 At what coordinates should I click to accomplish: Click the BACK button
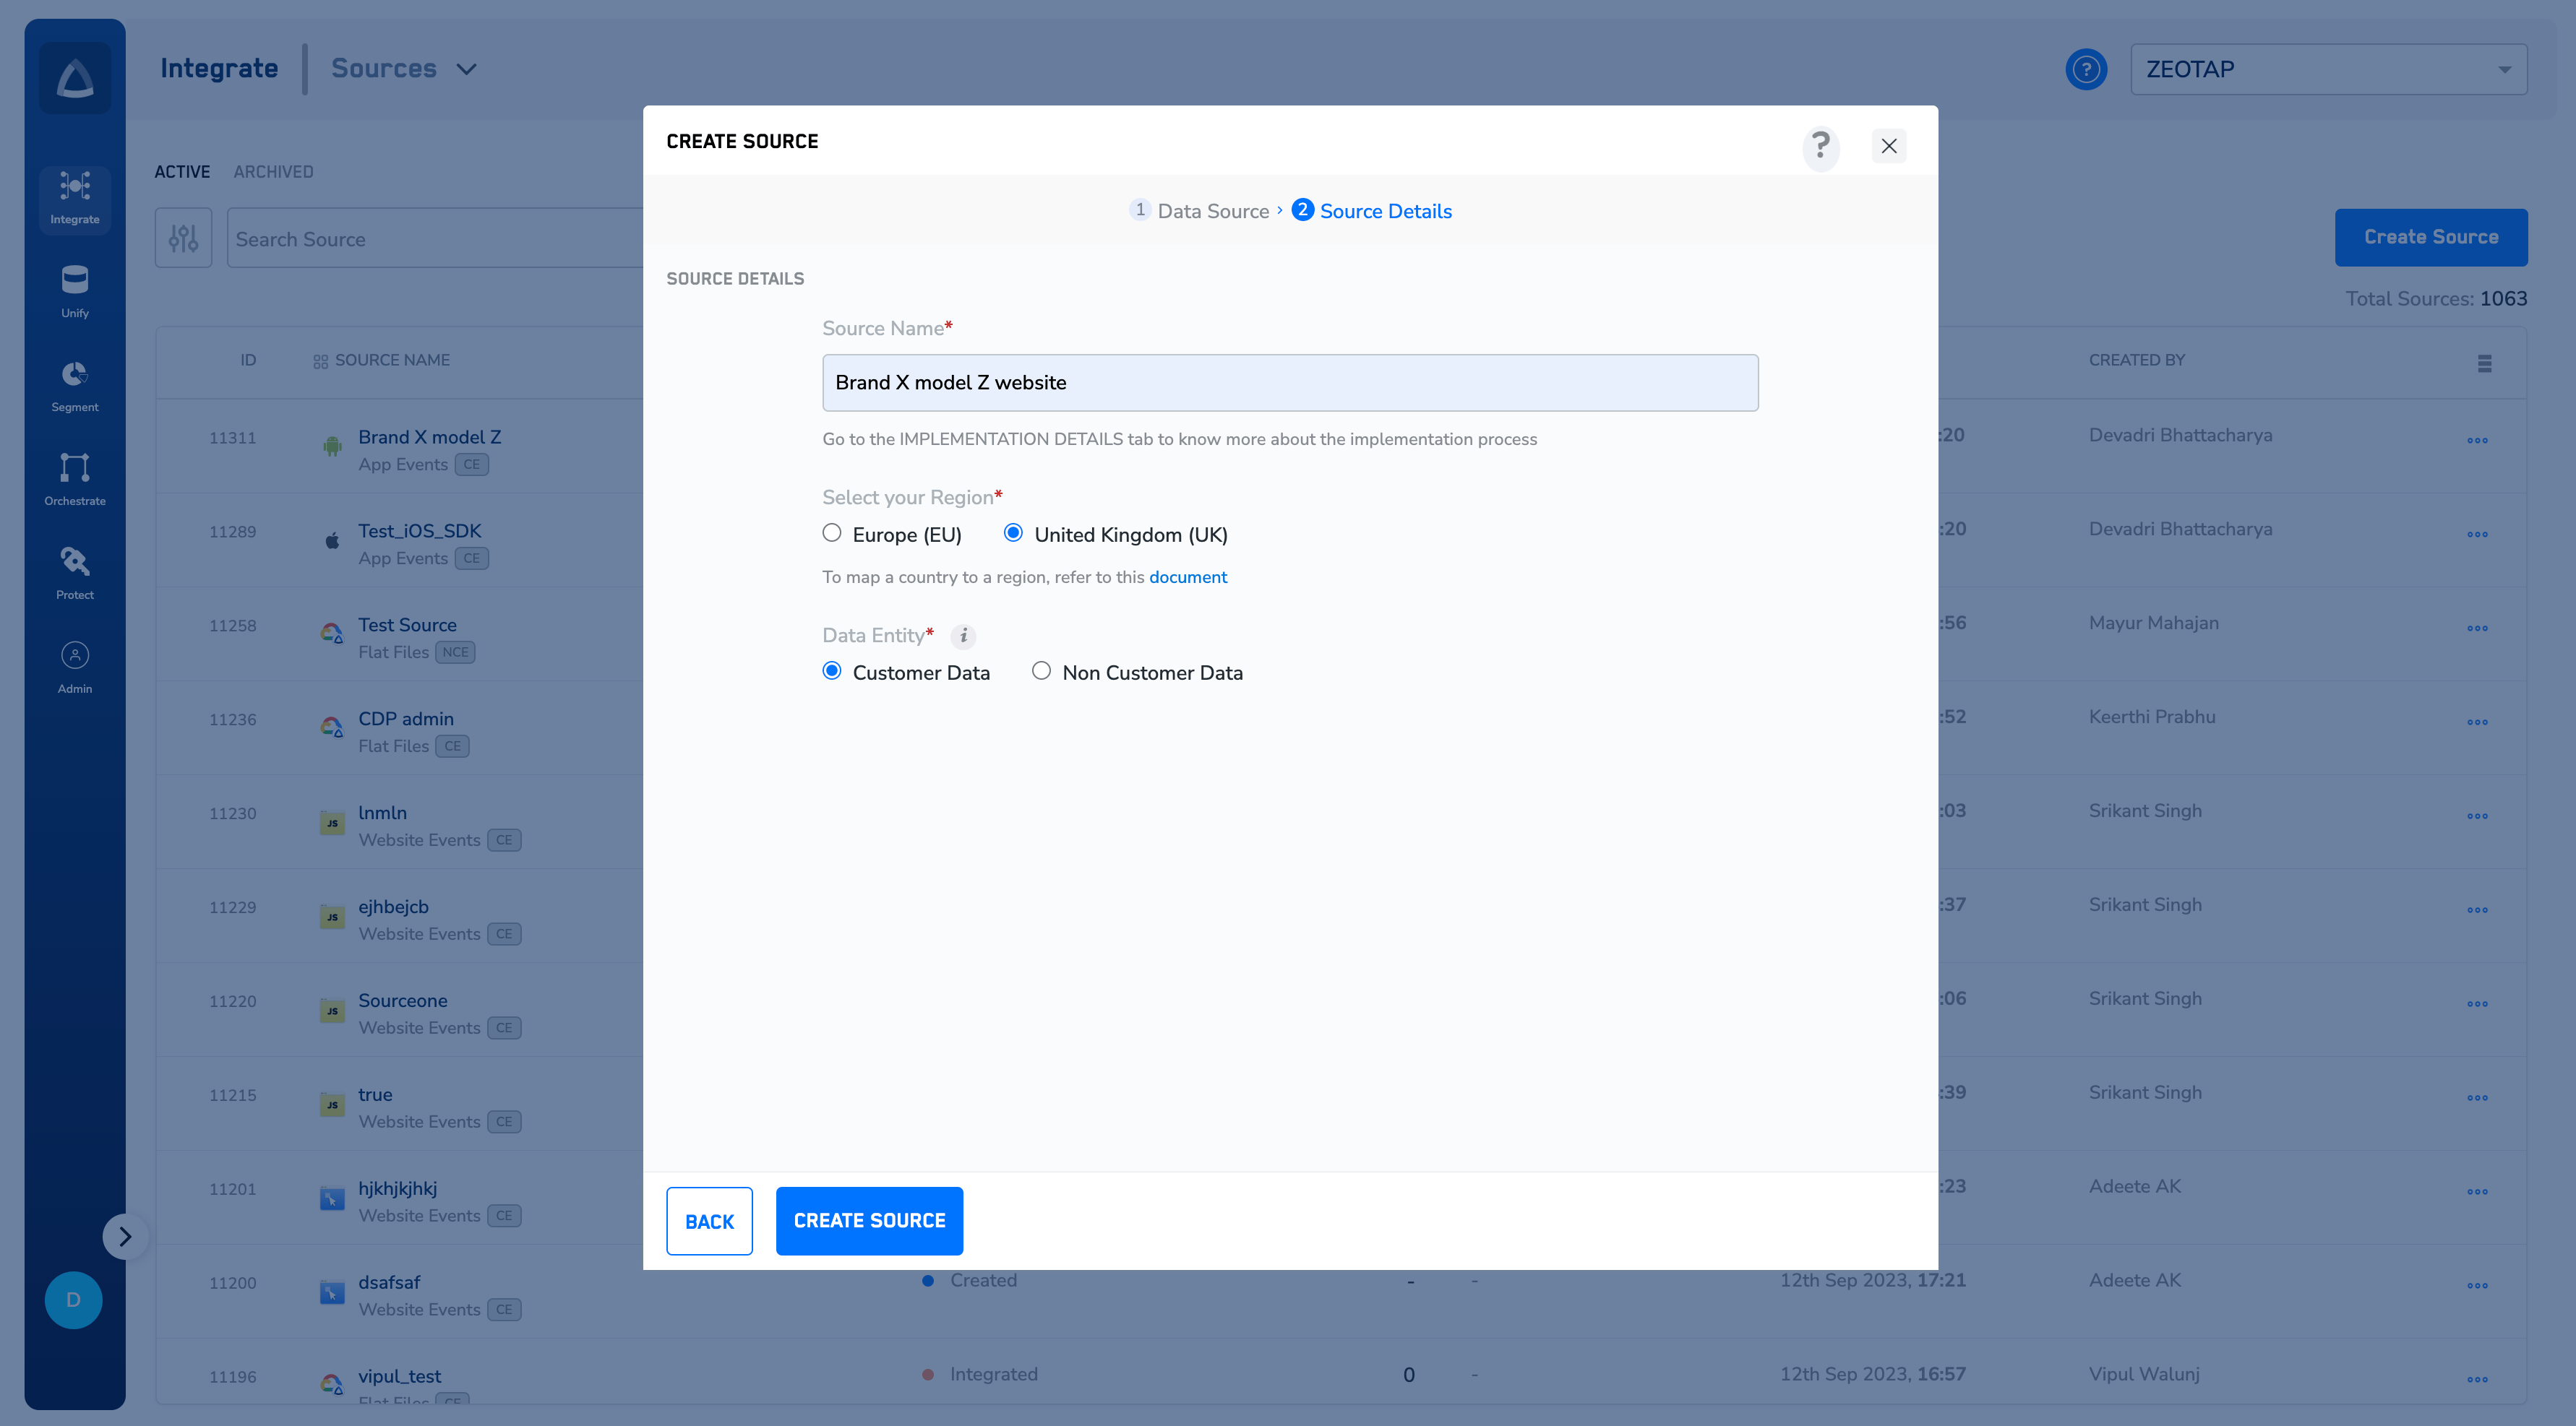click(x=709, y=1221)
